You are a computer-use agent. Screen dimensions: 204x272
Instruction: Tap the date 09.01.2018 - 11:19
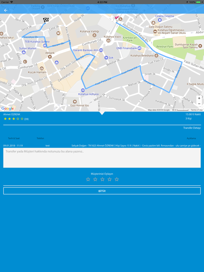coord(13,146)
